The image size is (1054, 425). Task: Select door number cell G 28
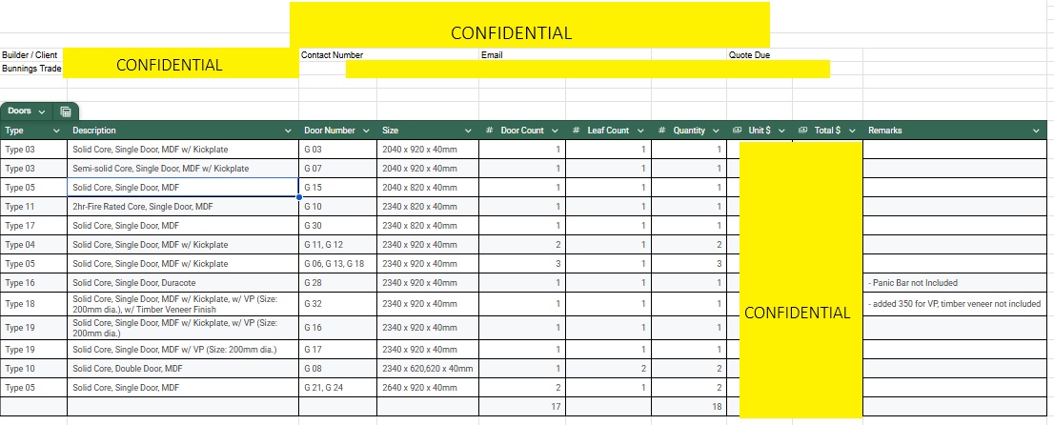point(337,282)
